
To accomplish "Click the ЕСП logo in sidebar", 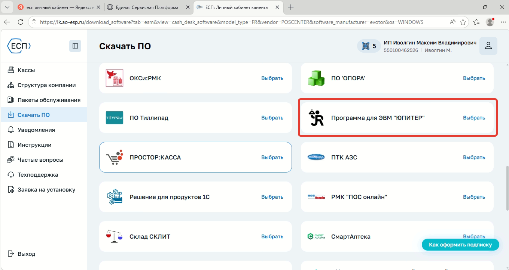I will pyautogui.click(x=19, y=46).
